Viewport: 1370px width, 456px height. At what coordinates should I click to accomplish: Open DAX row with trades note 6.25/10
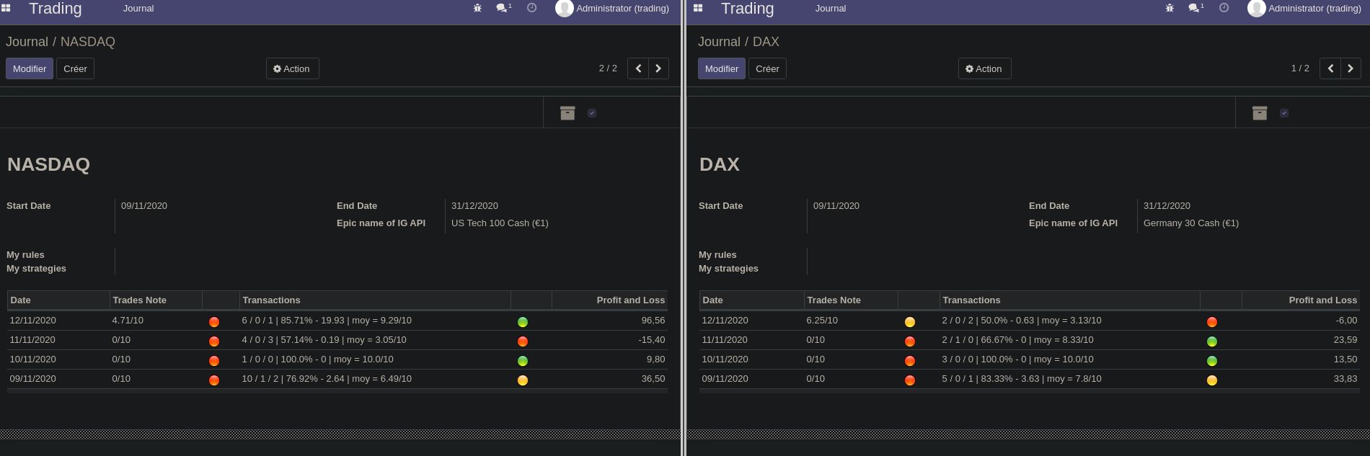click(x=1030, y=321)
